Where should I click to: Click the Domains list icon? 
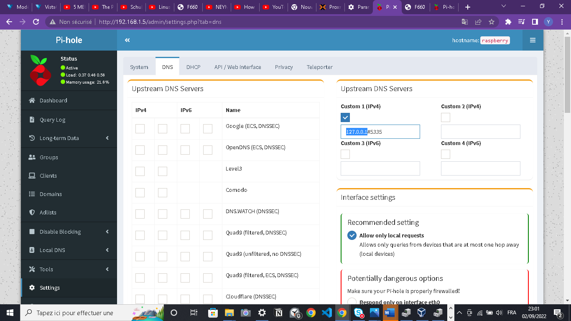click(x=32, y=194)
